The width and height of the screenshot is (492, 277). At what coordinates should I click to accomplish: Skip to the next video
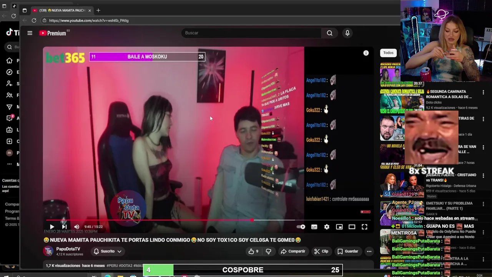coord(64,227)
